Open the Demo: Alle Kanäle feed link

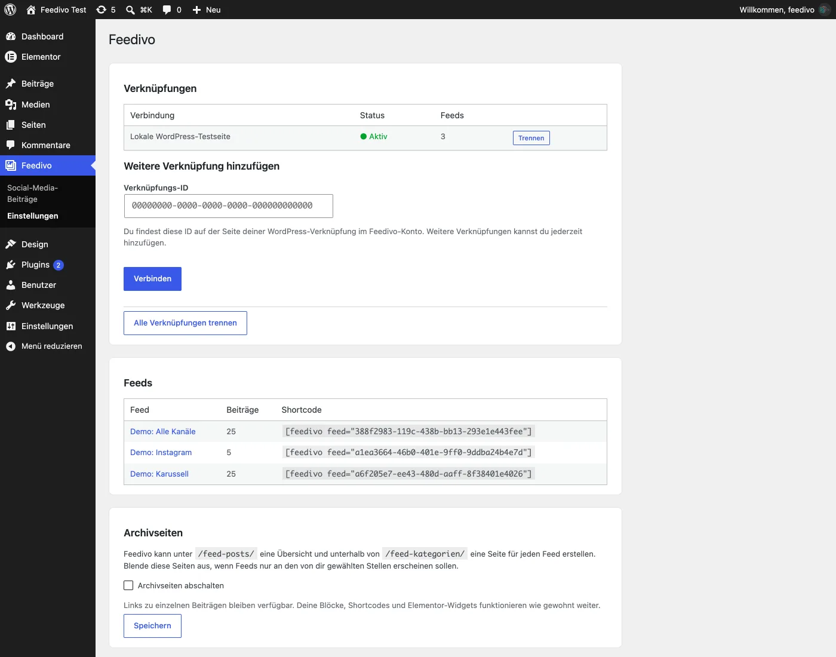click(x=163, y=431)
